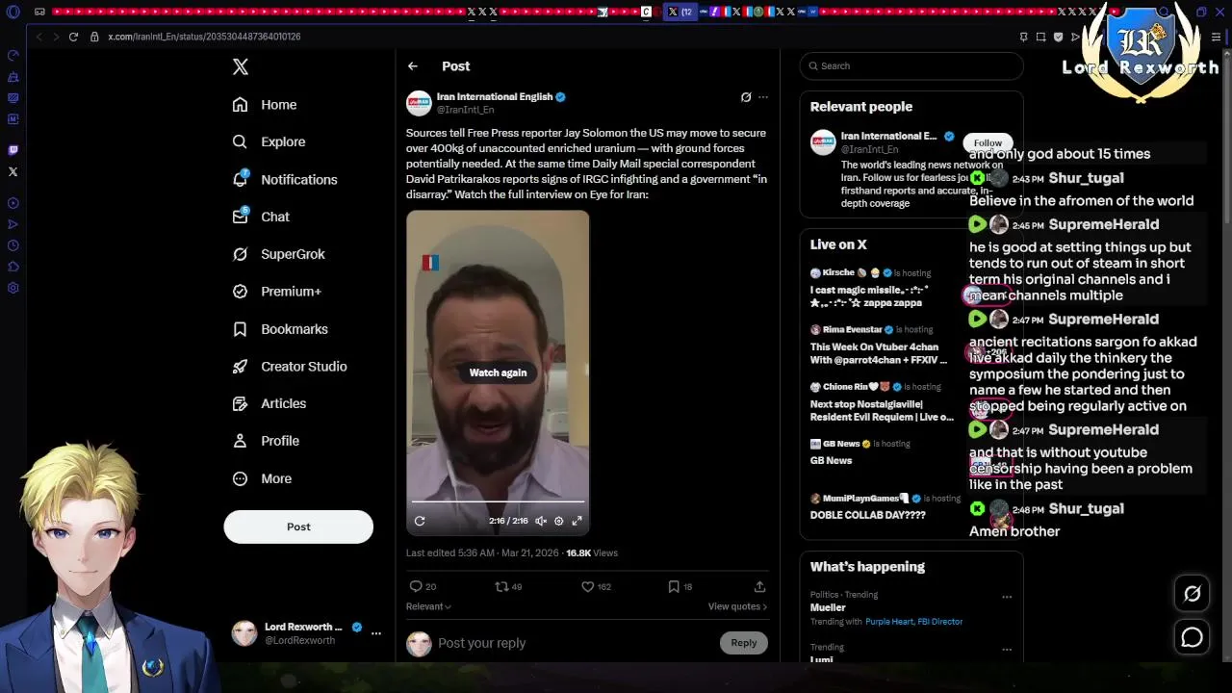Click the Reply button
This screenshot has width=1232, height=693.
[743, 643]
